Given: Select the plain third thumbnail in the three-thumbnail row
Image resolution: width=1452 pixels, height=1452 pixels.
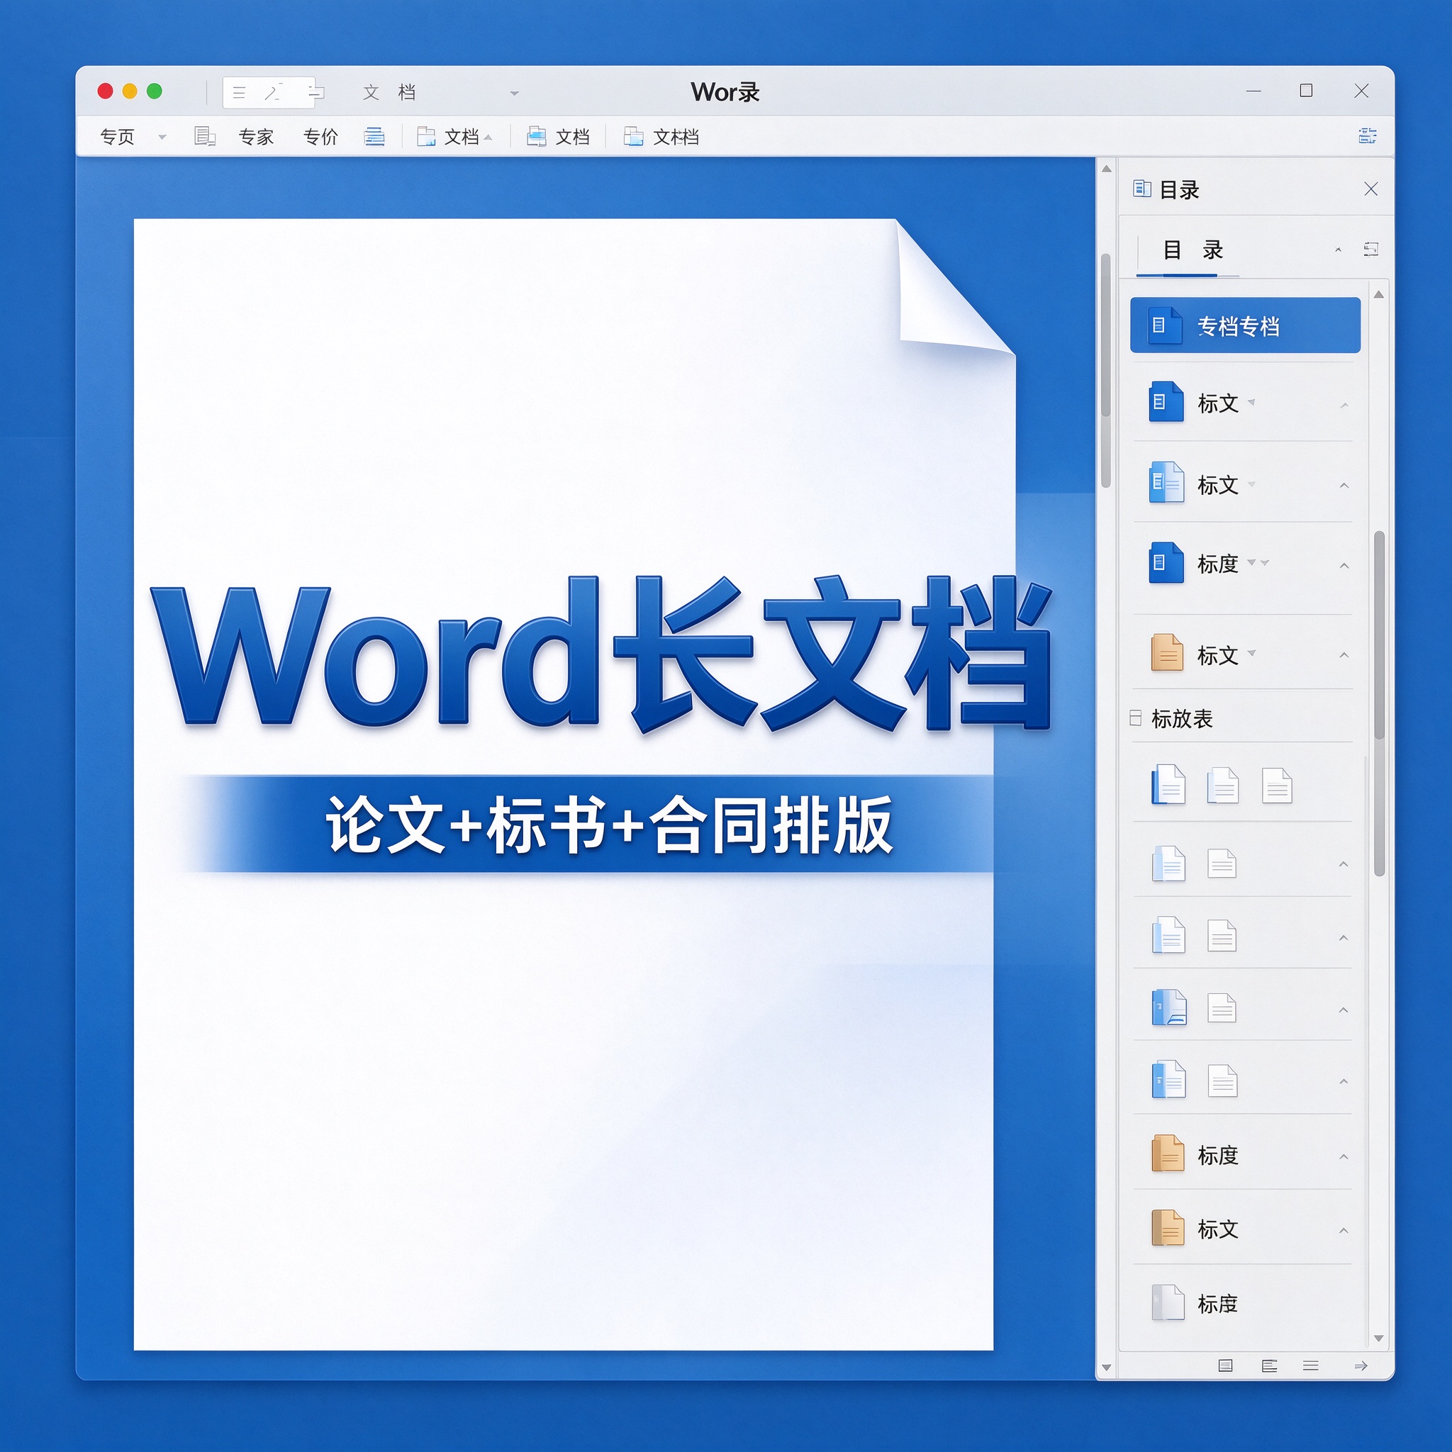Looking at the screenshot, I should click(x=1277, y=786).
